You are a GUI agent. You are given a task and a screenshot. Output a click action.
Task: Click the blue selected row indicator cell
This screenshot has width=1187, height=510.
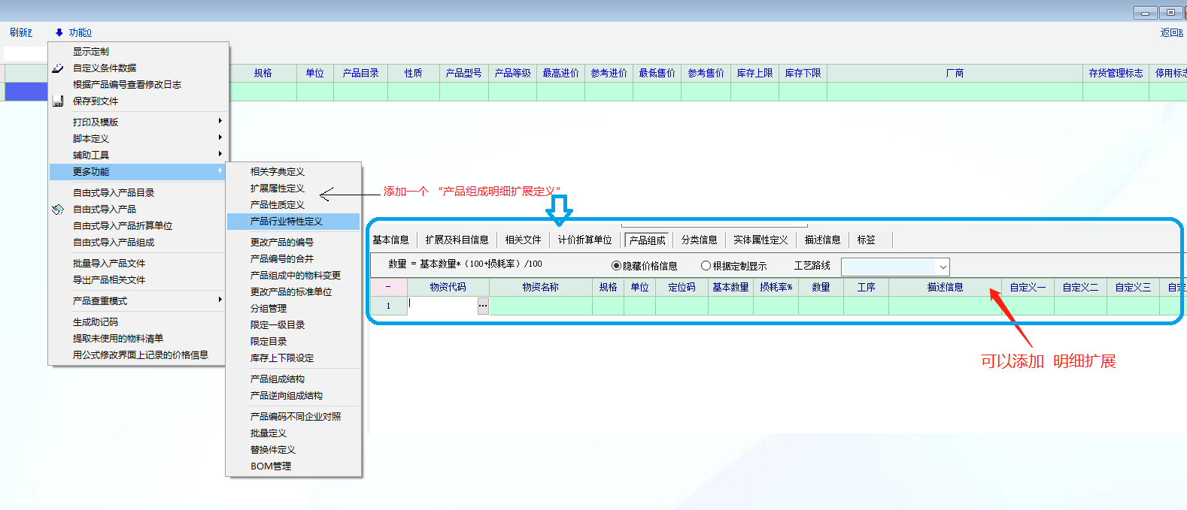click(26, 92)
